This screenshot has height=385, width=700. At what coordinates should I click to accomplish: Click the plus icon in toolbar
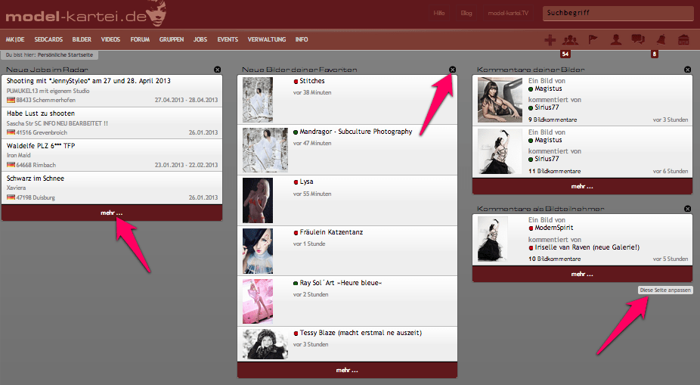pos(550,40)
